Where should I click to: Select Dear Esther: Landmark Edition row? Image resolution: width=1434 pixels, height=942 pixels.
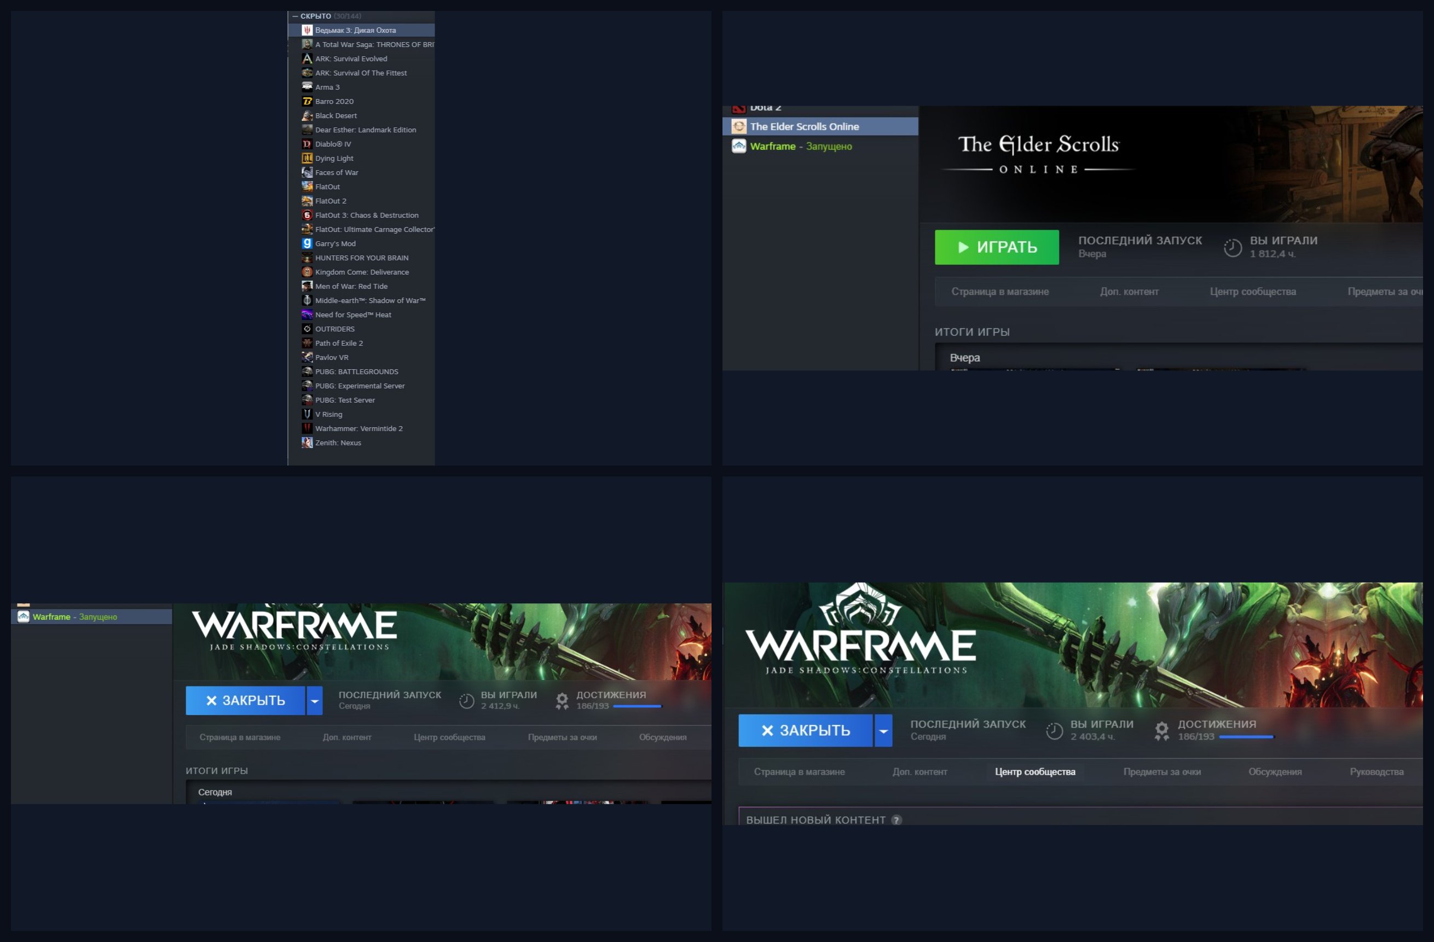pyautogui.click(x=361, y=130)
